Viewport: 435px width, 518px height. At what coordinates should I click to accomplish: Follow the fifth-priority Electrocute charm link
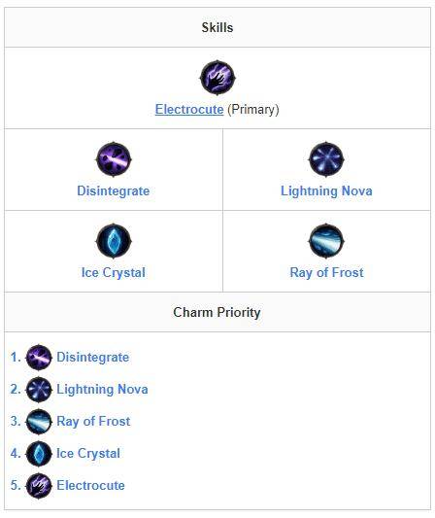[x=90, y=485]
